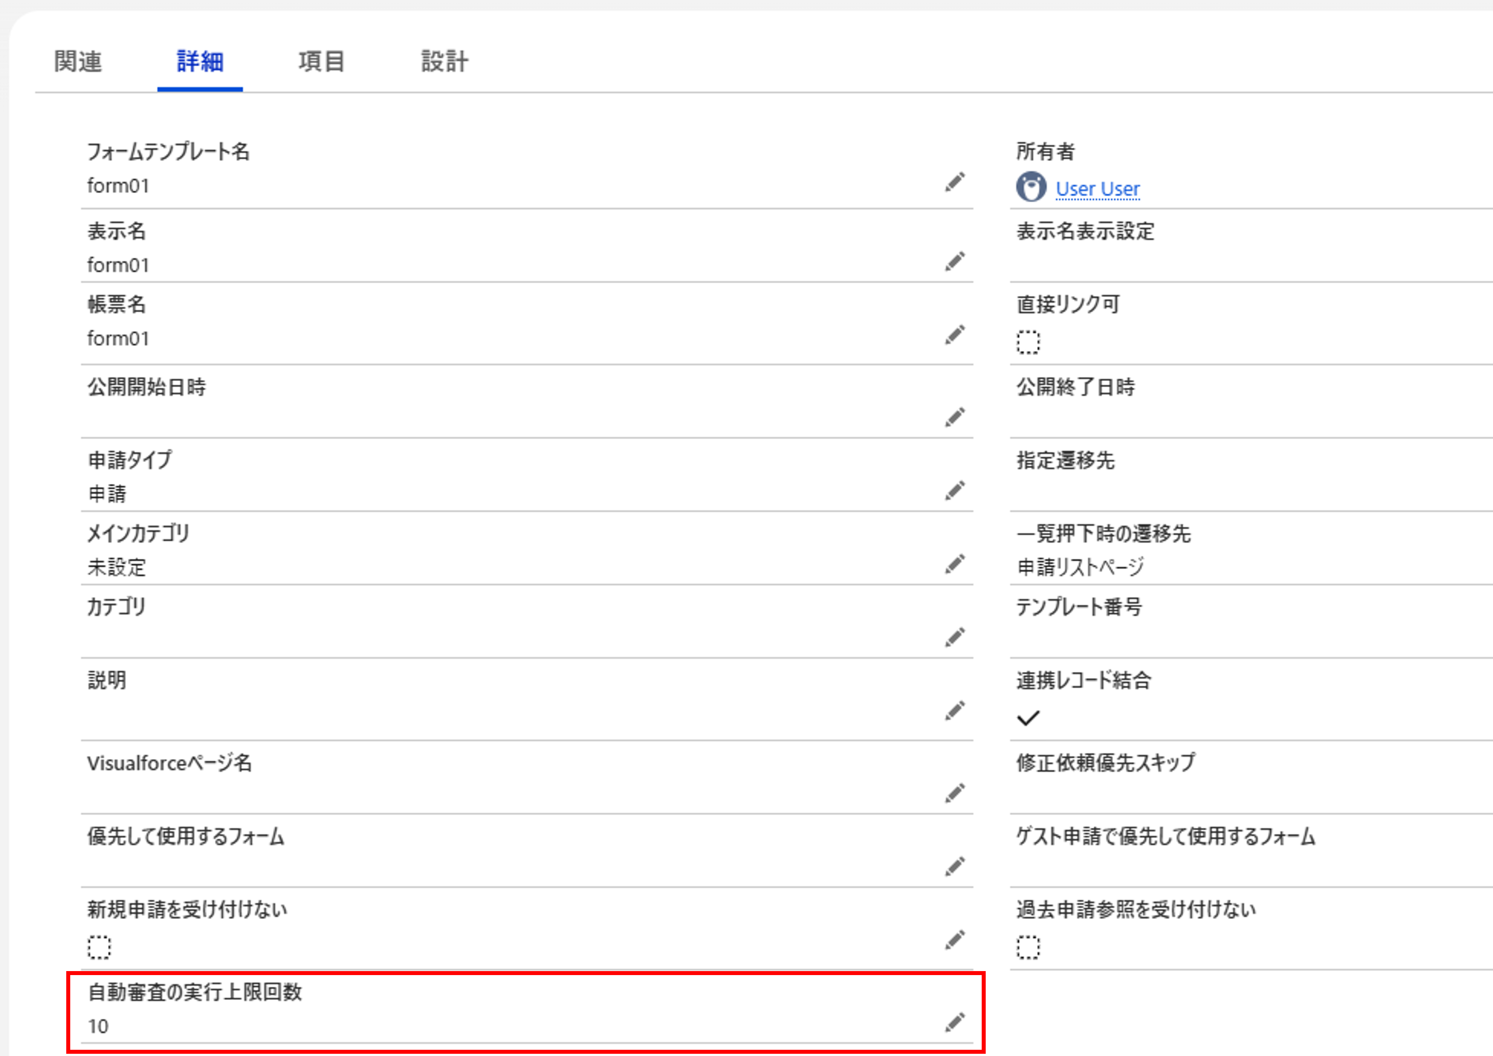
Task: Edit the フォームテンプレート名 field pencil icon
Action: [955, 183]
